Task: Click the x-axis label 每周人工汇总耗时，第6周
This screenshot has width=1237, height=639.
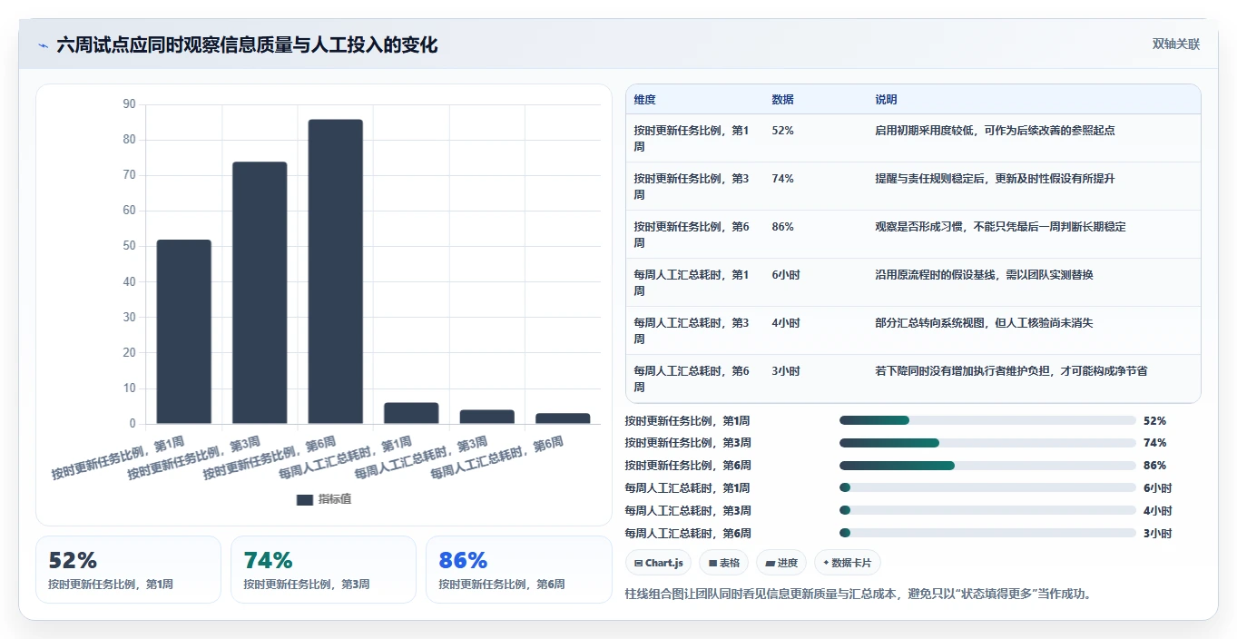Action: tap(496, 458)
